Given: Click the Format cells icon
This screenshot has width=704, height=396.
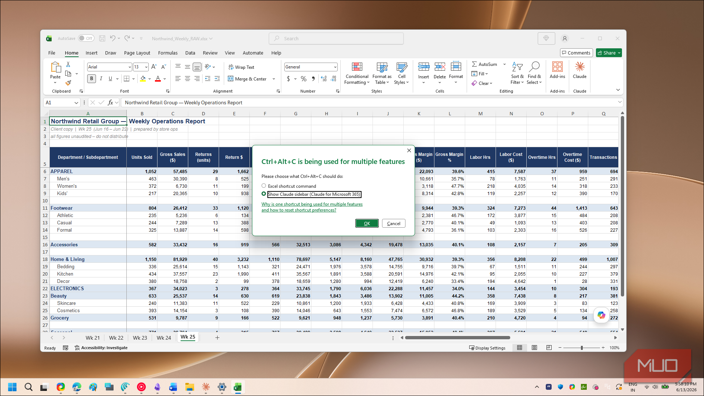Looking at the screenshot, I should (456, 67).
